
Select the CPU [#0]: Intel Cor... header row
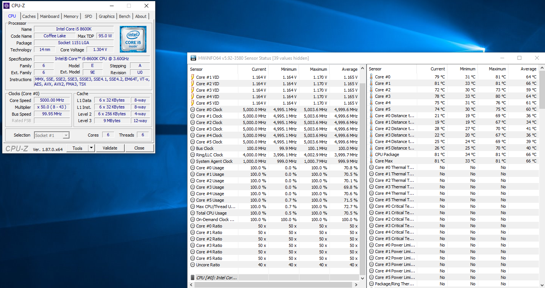pos(274,278)
